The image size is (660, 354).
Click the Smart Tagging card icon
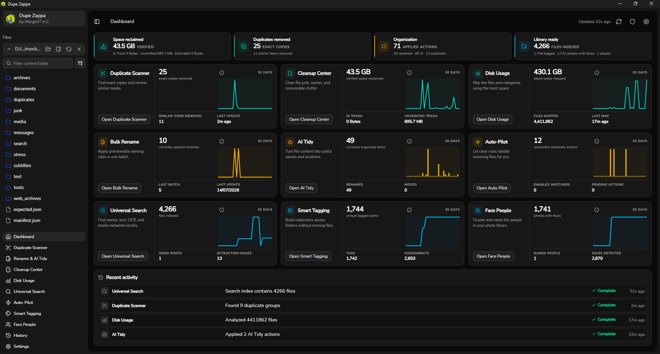(x=290, y=211)
